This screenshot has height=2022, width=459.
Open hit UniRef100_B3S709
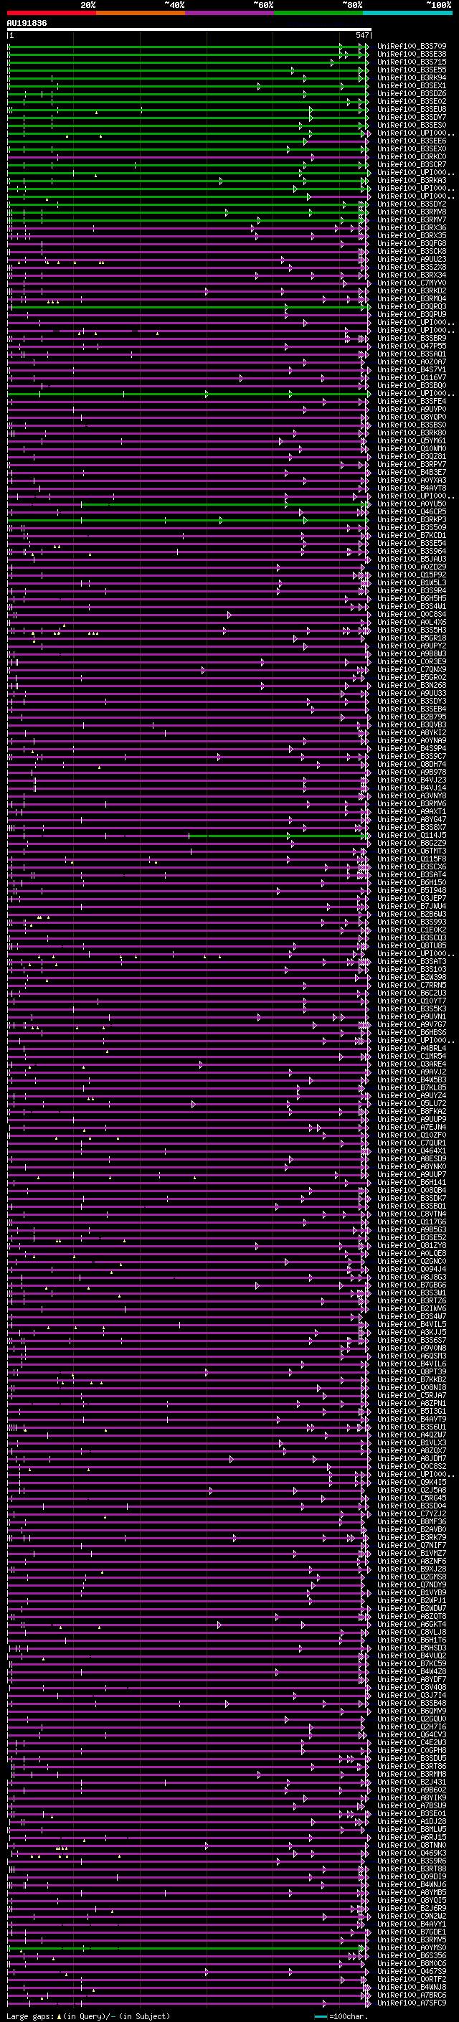pos(412,47)
